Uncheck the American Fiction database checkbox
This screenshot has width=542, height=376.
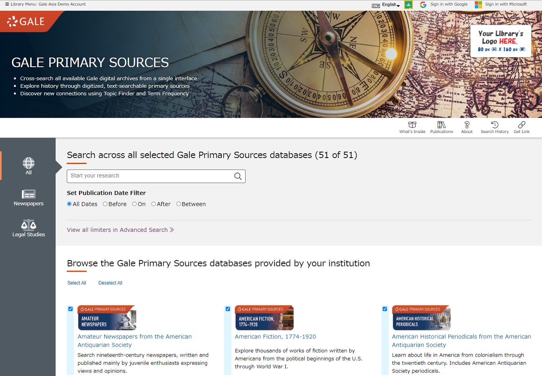(228, 309)
